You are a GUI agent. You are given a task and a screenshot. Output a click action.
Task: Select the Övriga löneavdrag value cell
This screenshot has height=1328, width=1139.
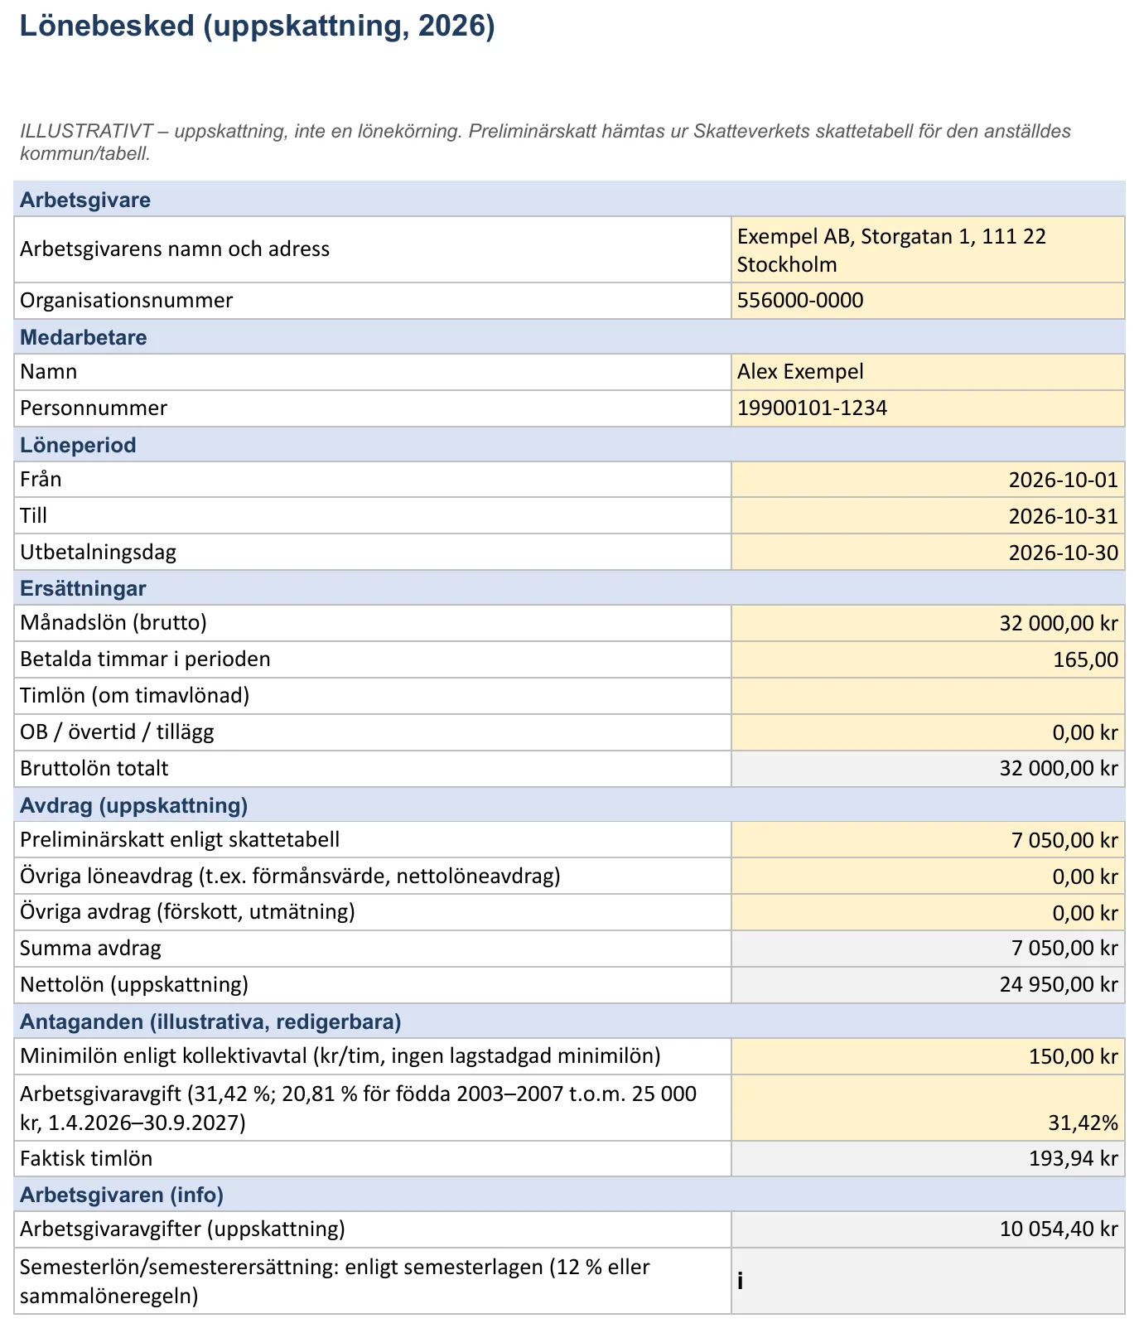coord(928,876)
